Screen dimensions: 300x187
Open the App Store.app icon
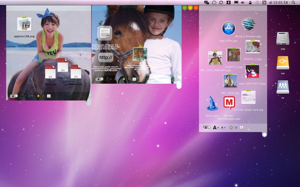point(228,28)
